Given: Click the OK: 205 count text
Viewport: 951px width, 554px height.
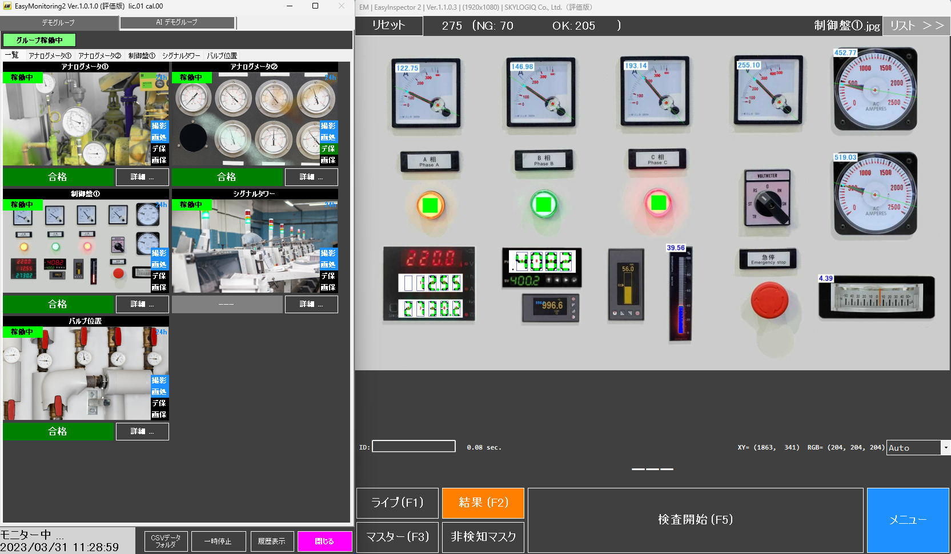Looking at the screenshot, I should pyautogui.click(x=573, y=26).
